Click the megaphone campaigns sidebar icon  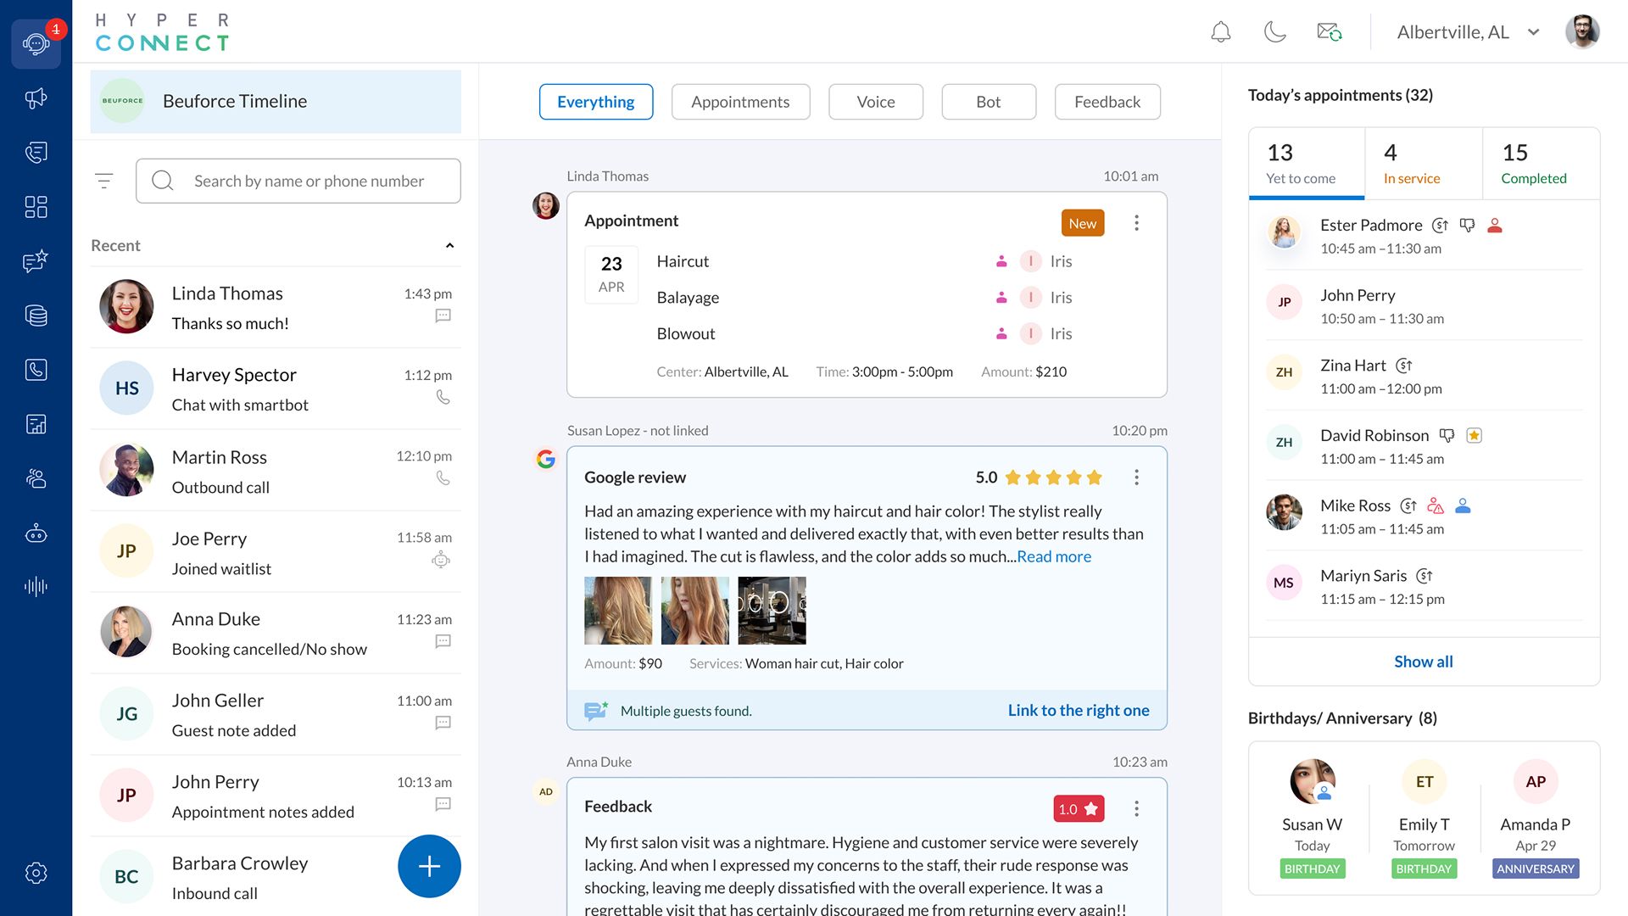[36, 98]
